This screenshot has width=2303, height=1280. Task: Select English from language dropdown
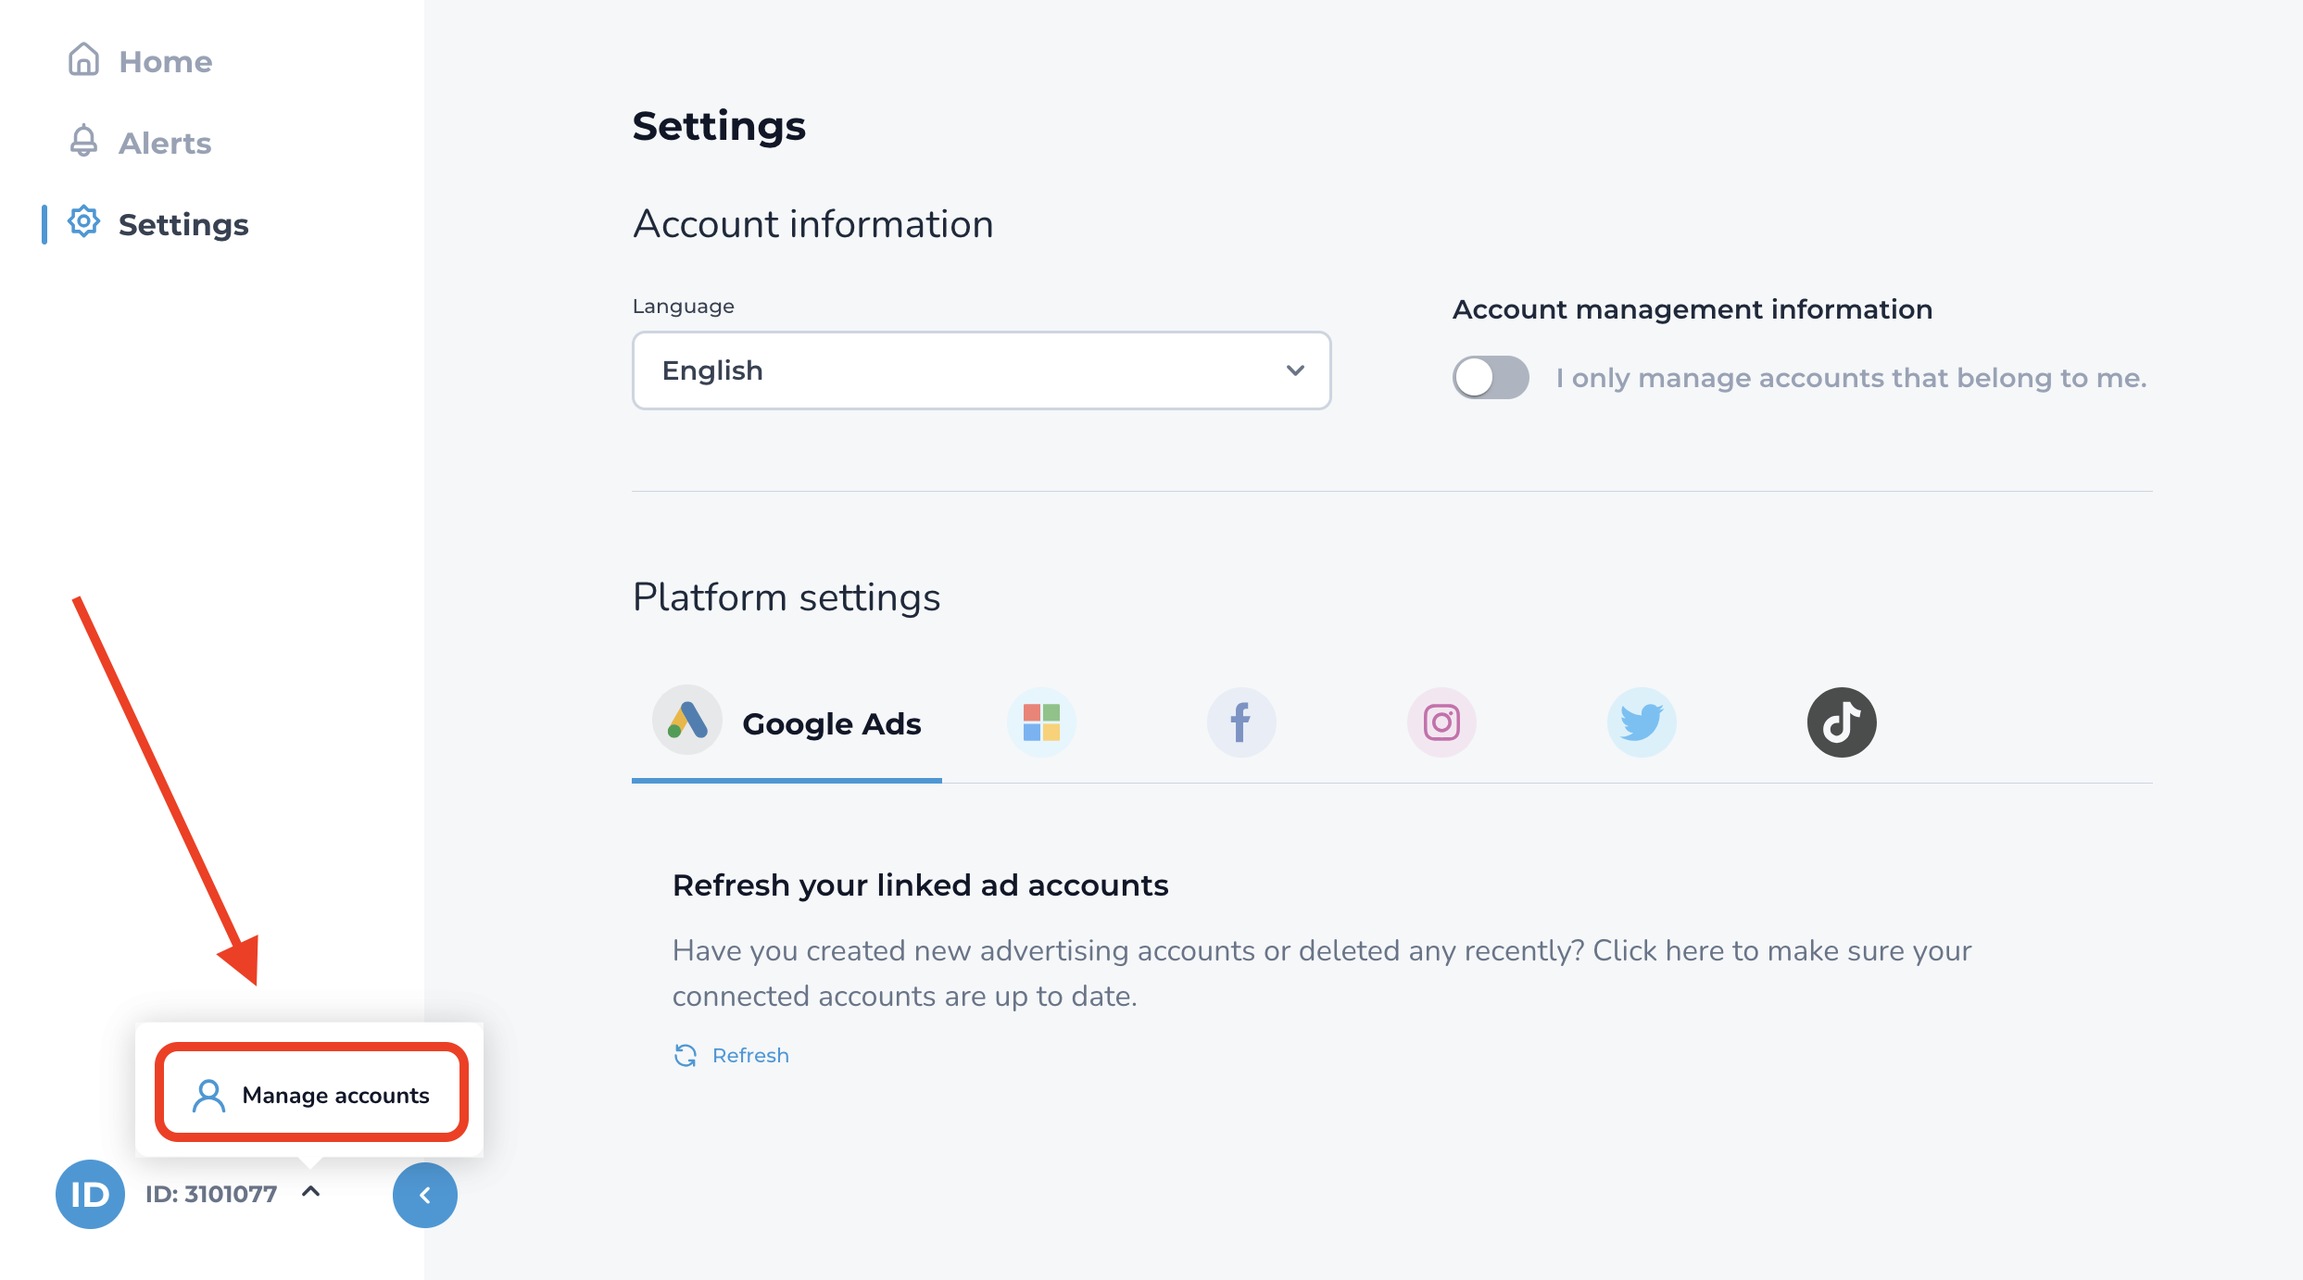click(980, 369)
